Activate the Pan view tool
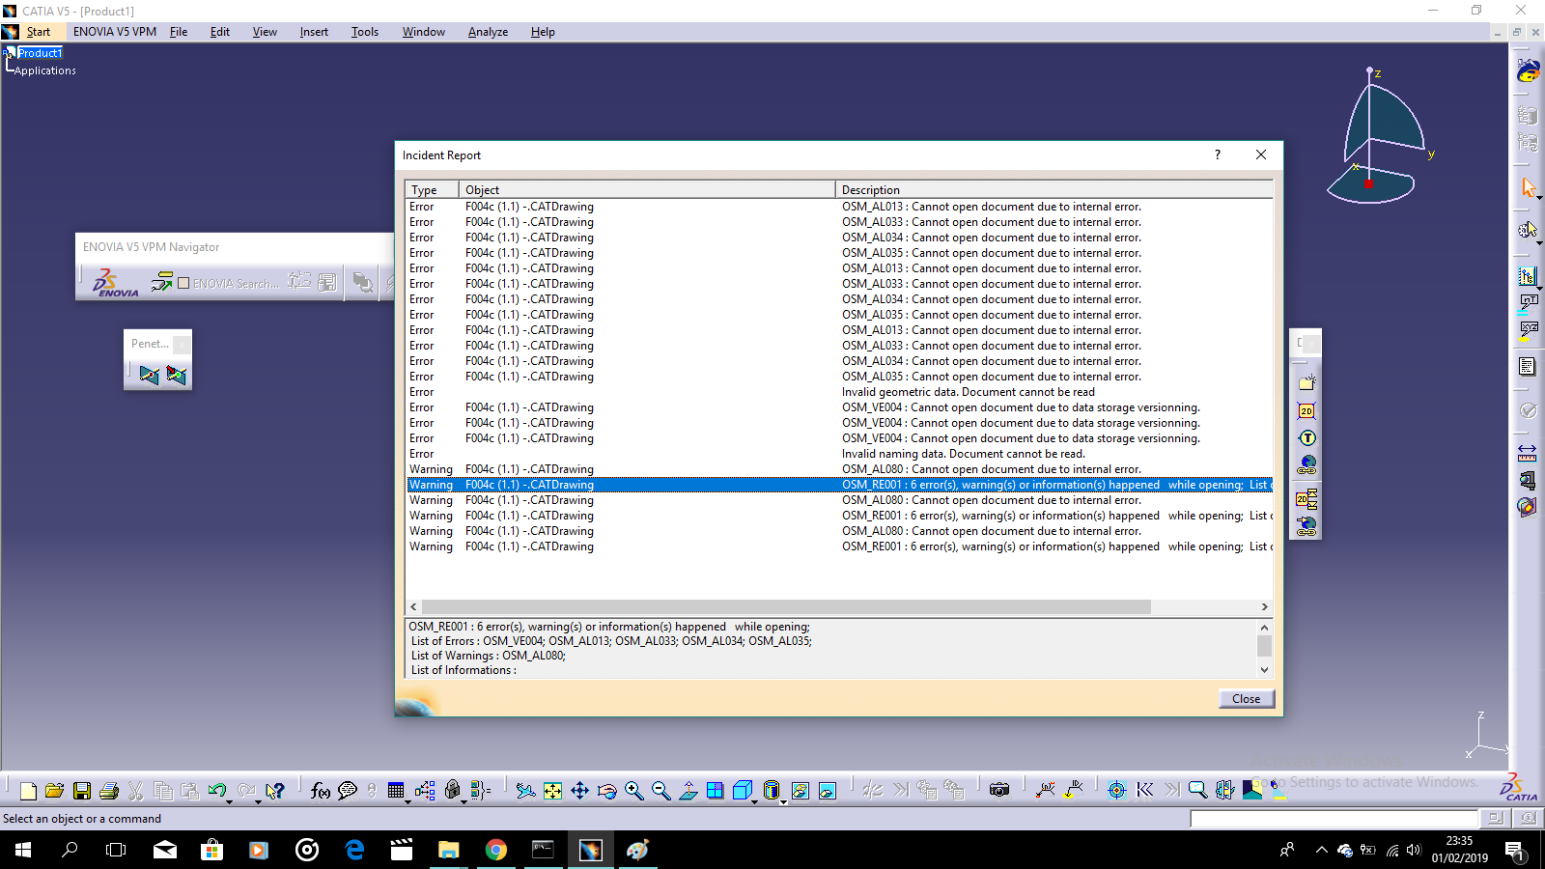This screenshot has height=869, width=1545. click(579, 791)
